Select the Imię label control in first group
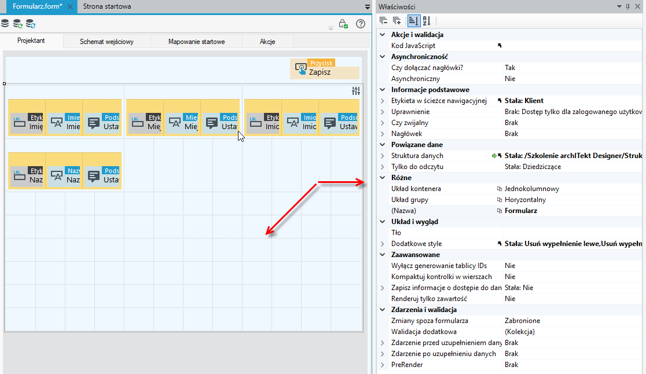 tap(27, 123)
